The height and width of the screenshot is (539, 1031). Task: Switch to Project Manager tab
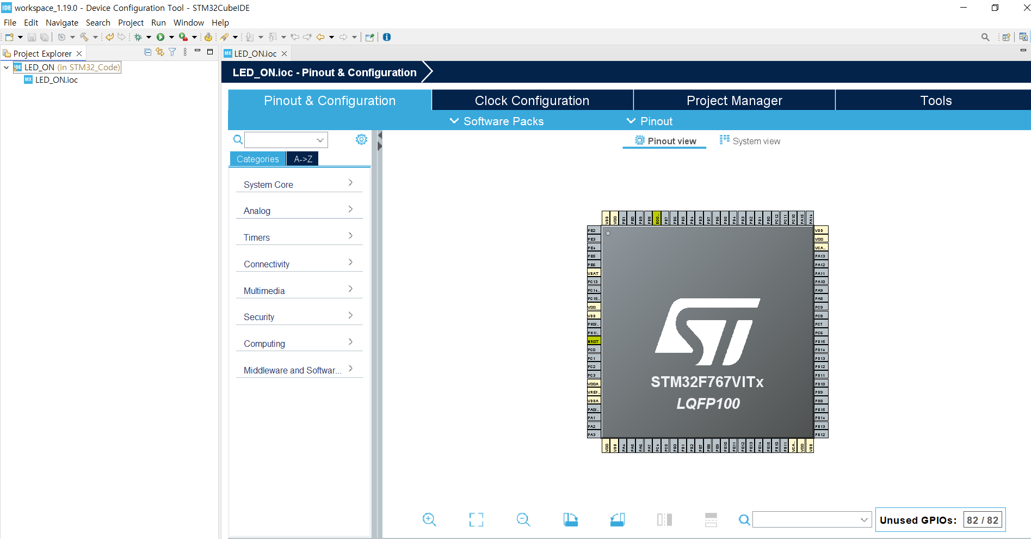tap(734, 100)
